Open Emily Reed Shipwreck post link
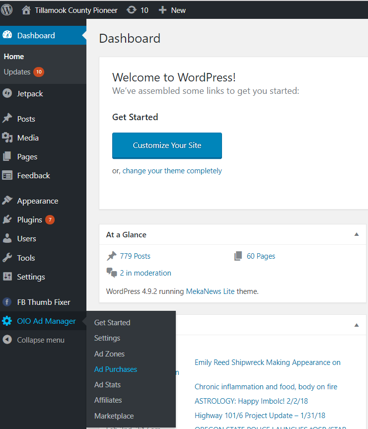The width and height of the screenshot is (368, 429). pyautogui.click(x=268, y=362)
